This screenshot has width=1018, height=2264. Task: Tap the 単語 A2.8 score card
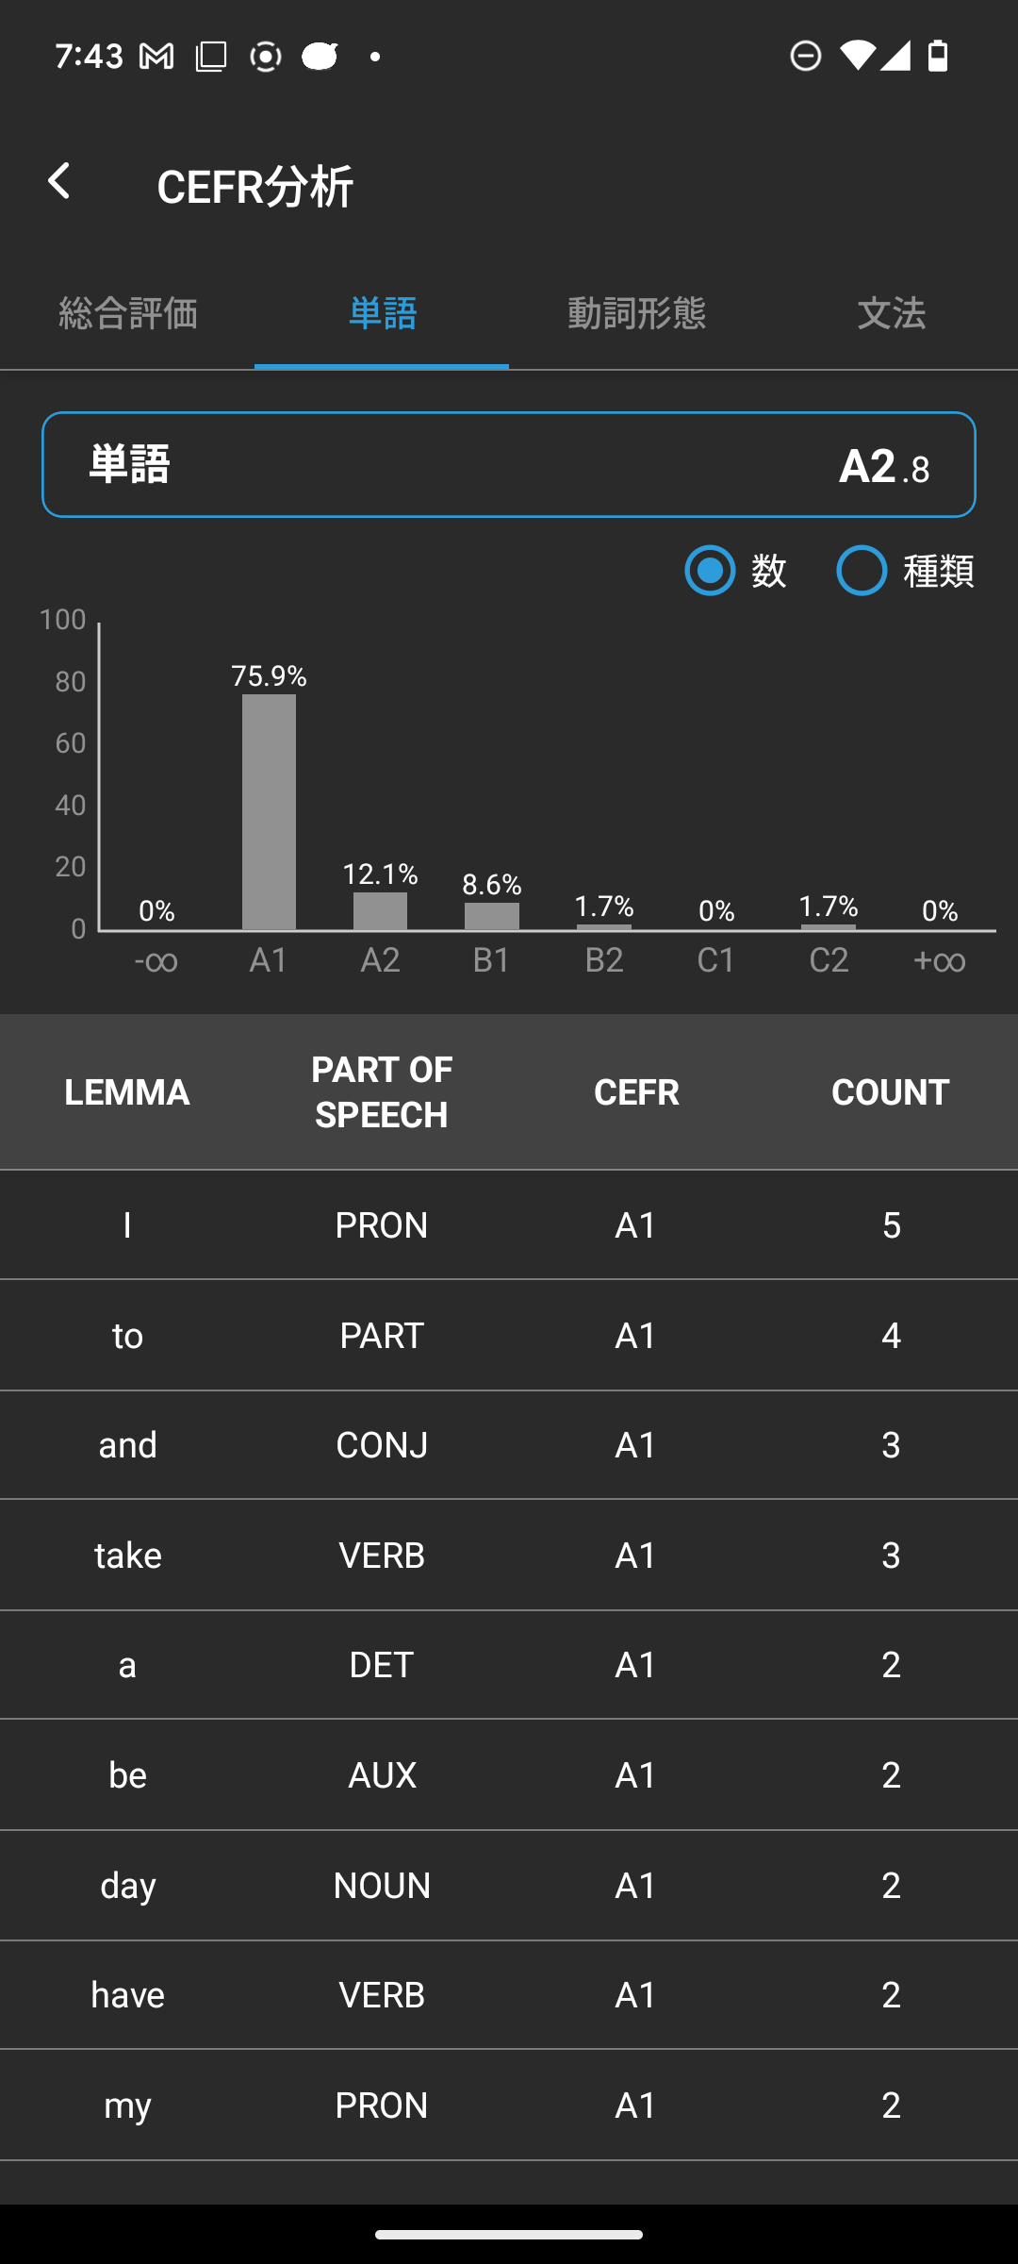[509, 464]
